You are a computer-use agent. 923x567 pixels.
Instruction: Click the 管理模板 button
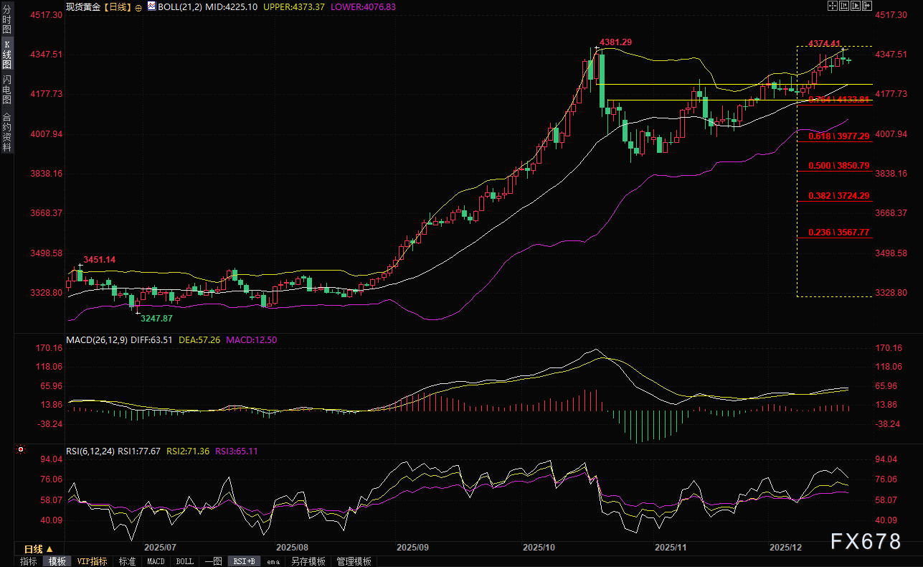[x=354, y=561]
